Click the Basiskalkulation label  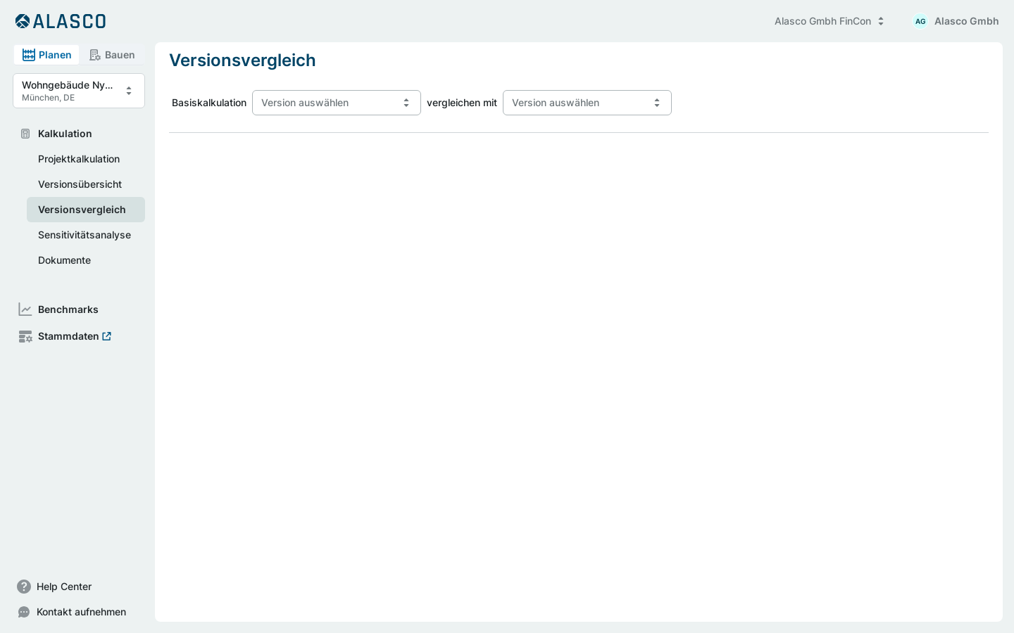click(209, 103)
